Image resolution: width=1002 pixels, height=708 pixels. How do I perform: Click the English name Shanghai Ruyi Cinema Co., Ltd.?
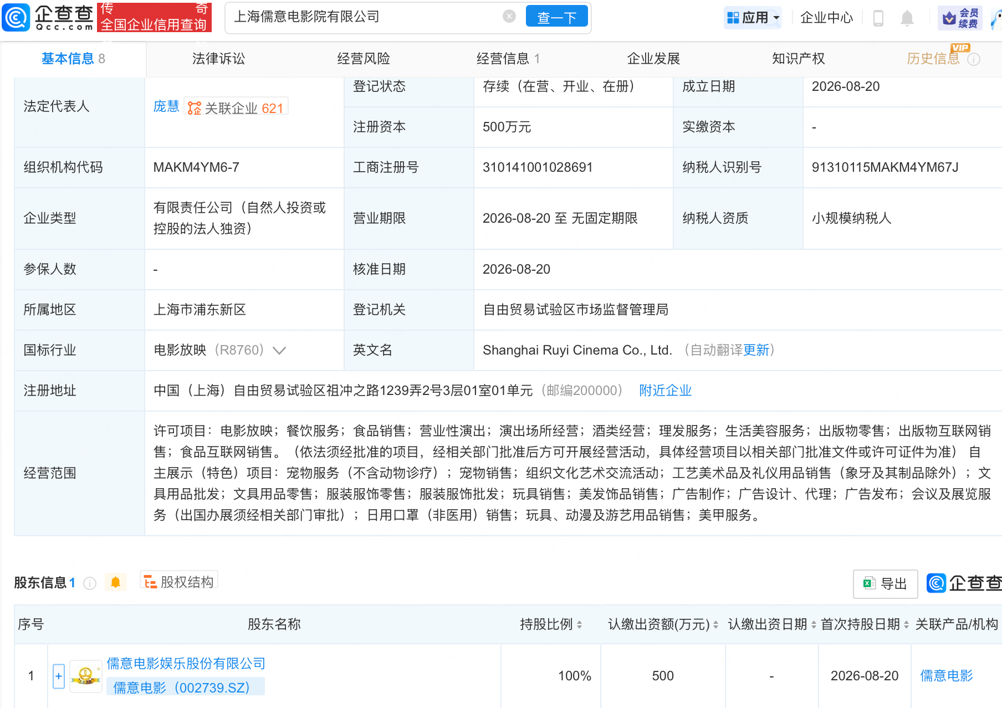577,350
